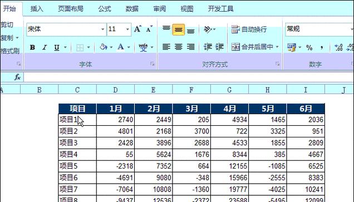The height and width of the screenshot is (202, 354).
Task: Click 自动换行 wrap text button
Action: pos(249,29)
